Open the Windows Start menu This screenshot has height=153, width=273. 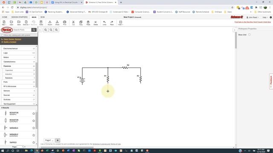(3, 151)
